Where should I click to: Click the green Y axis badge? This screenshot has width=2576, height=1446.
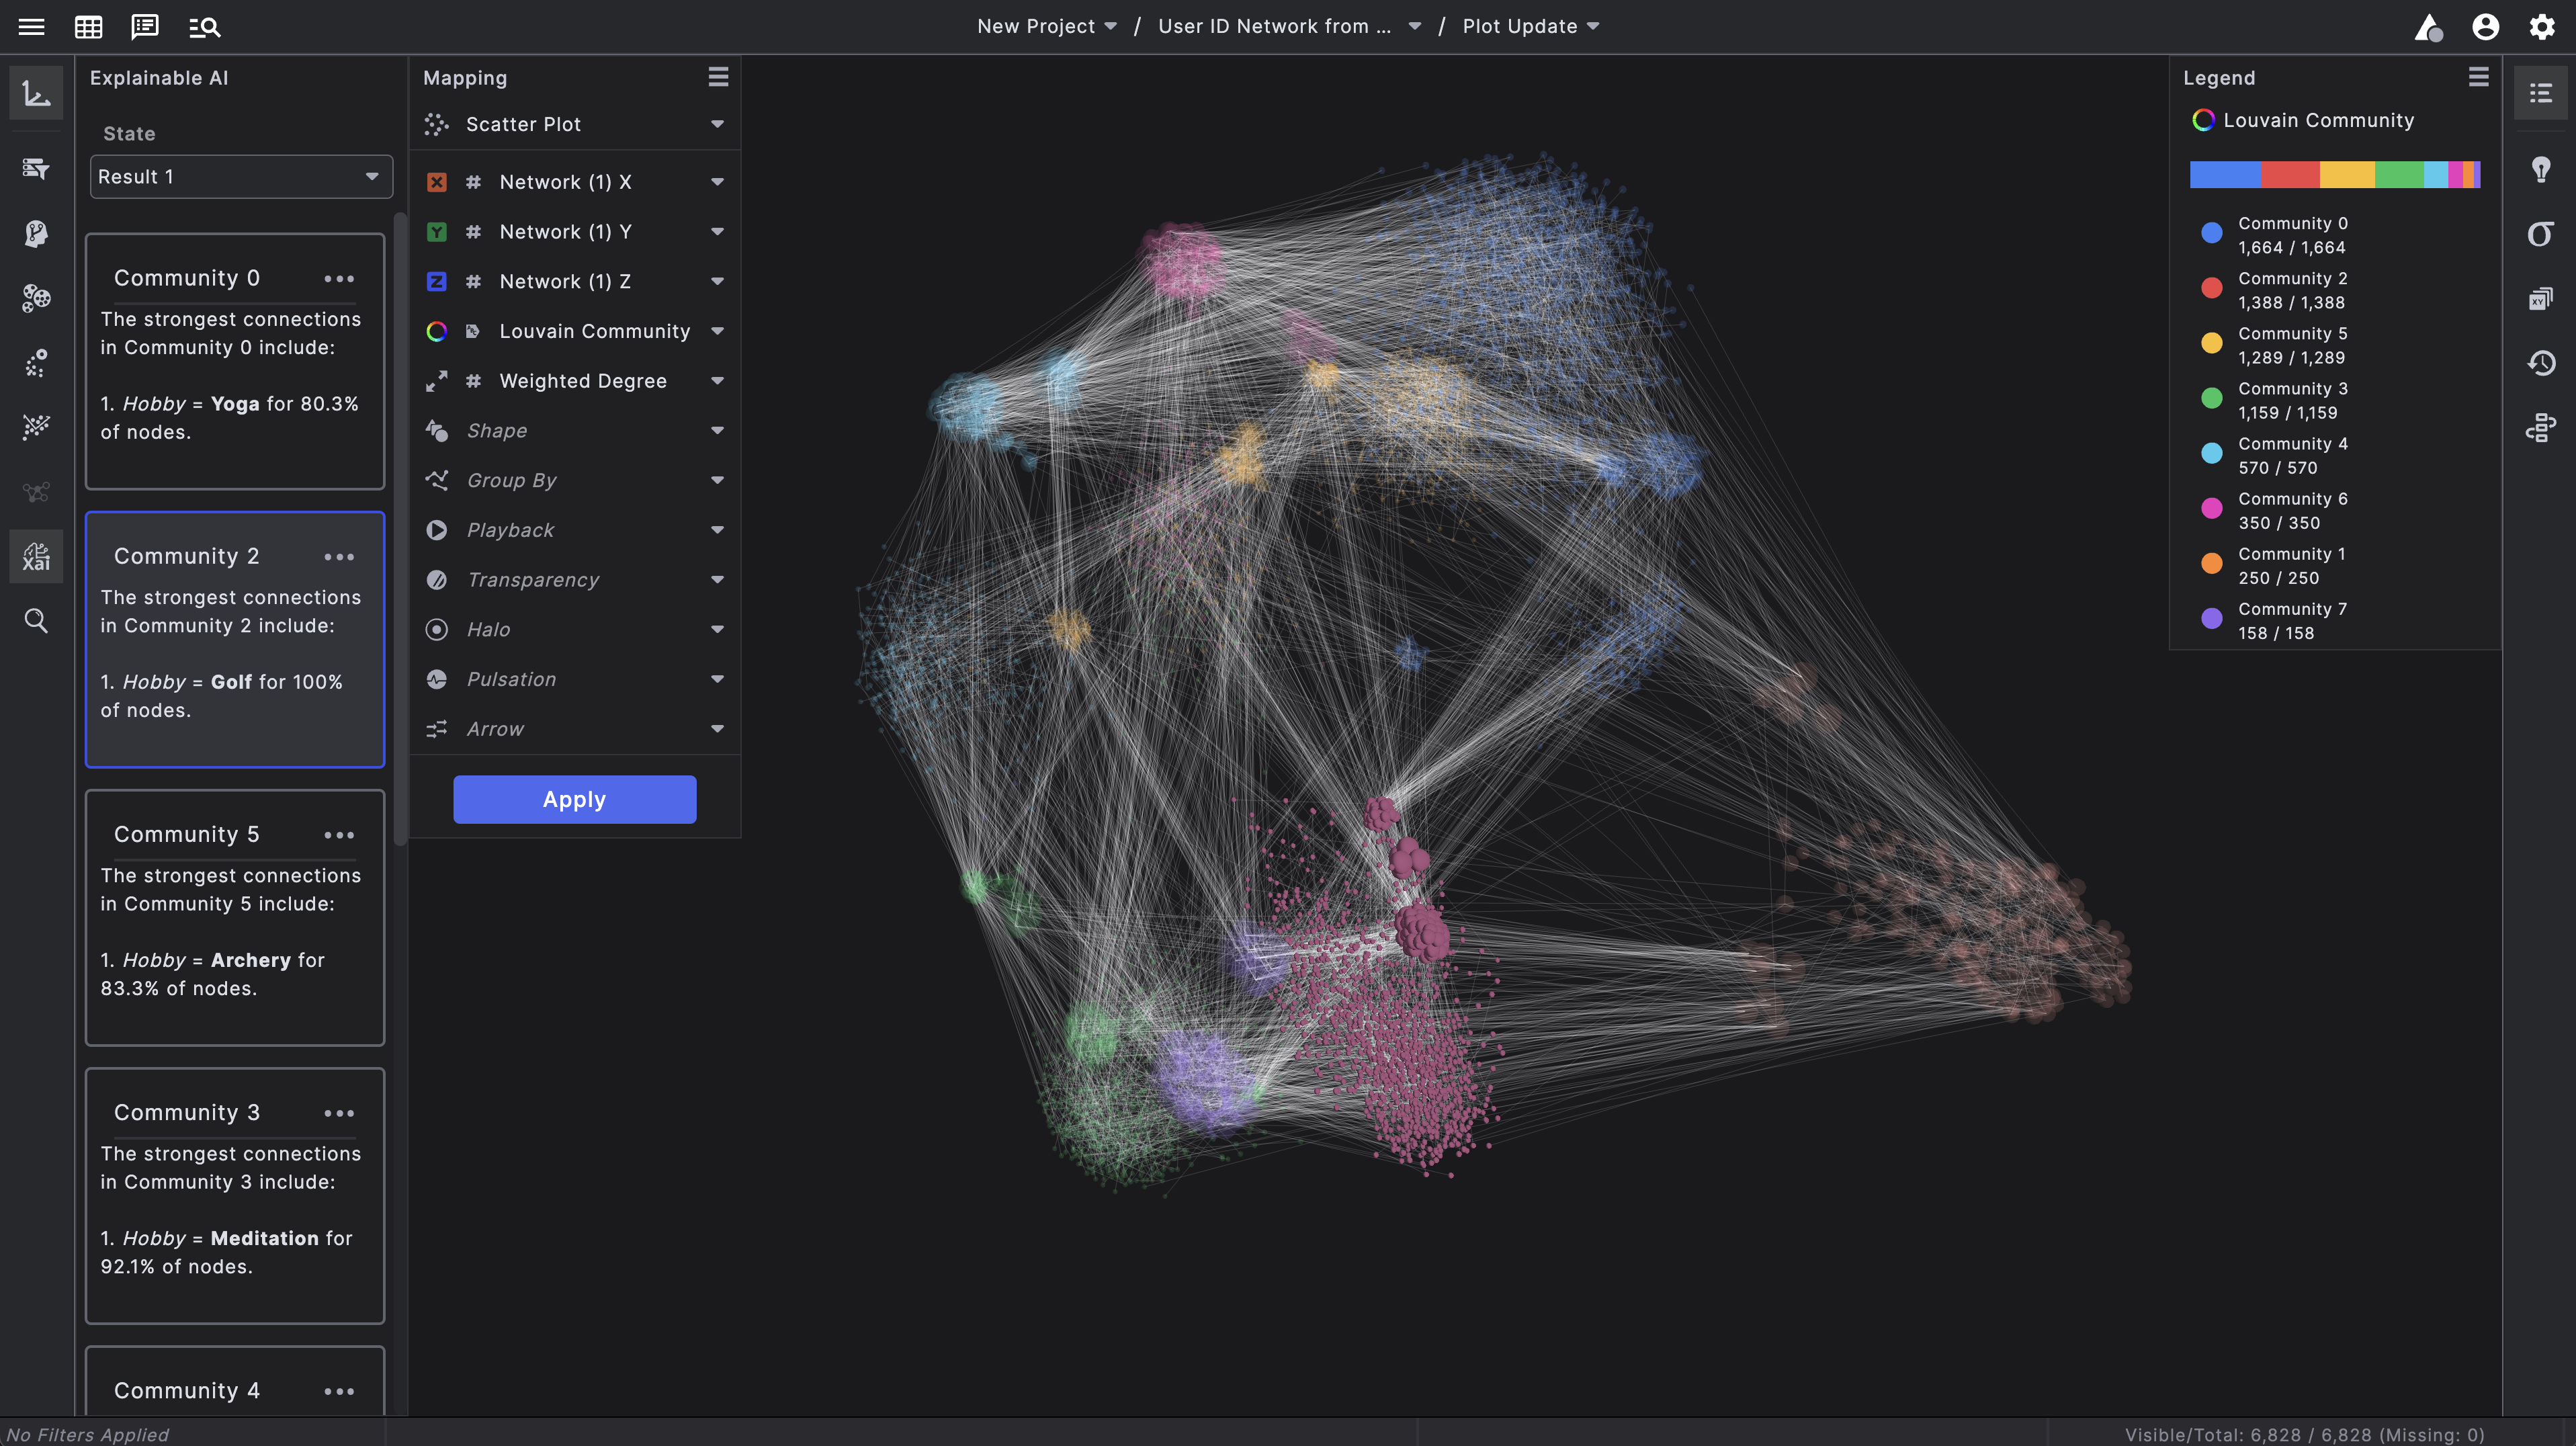tap(437, 232)
